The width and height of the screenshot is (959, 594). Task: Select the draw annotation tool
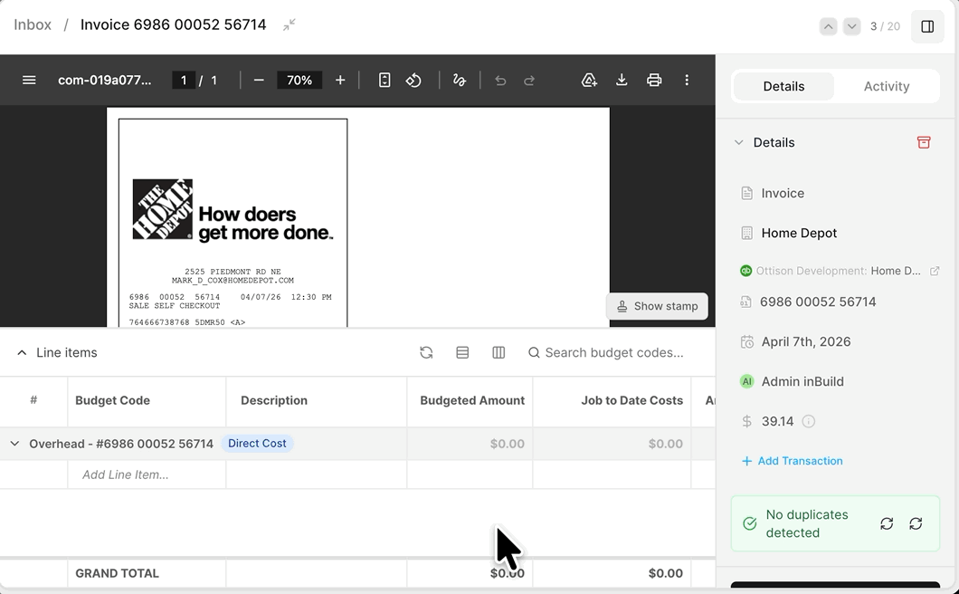pos(460,81)
